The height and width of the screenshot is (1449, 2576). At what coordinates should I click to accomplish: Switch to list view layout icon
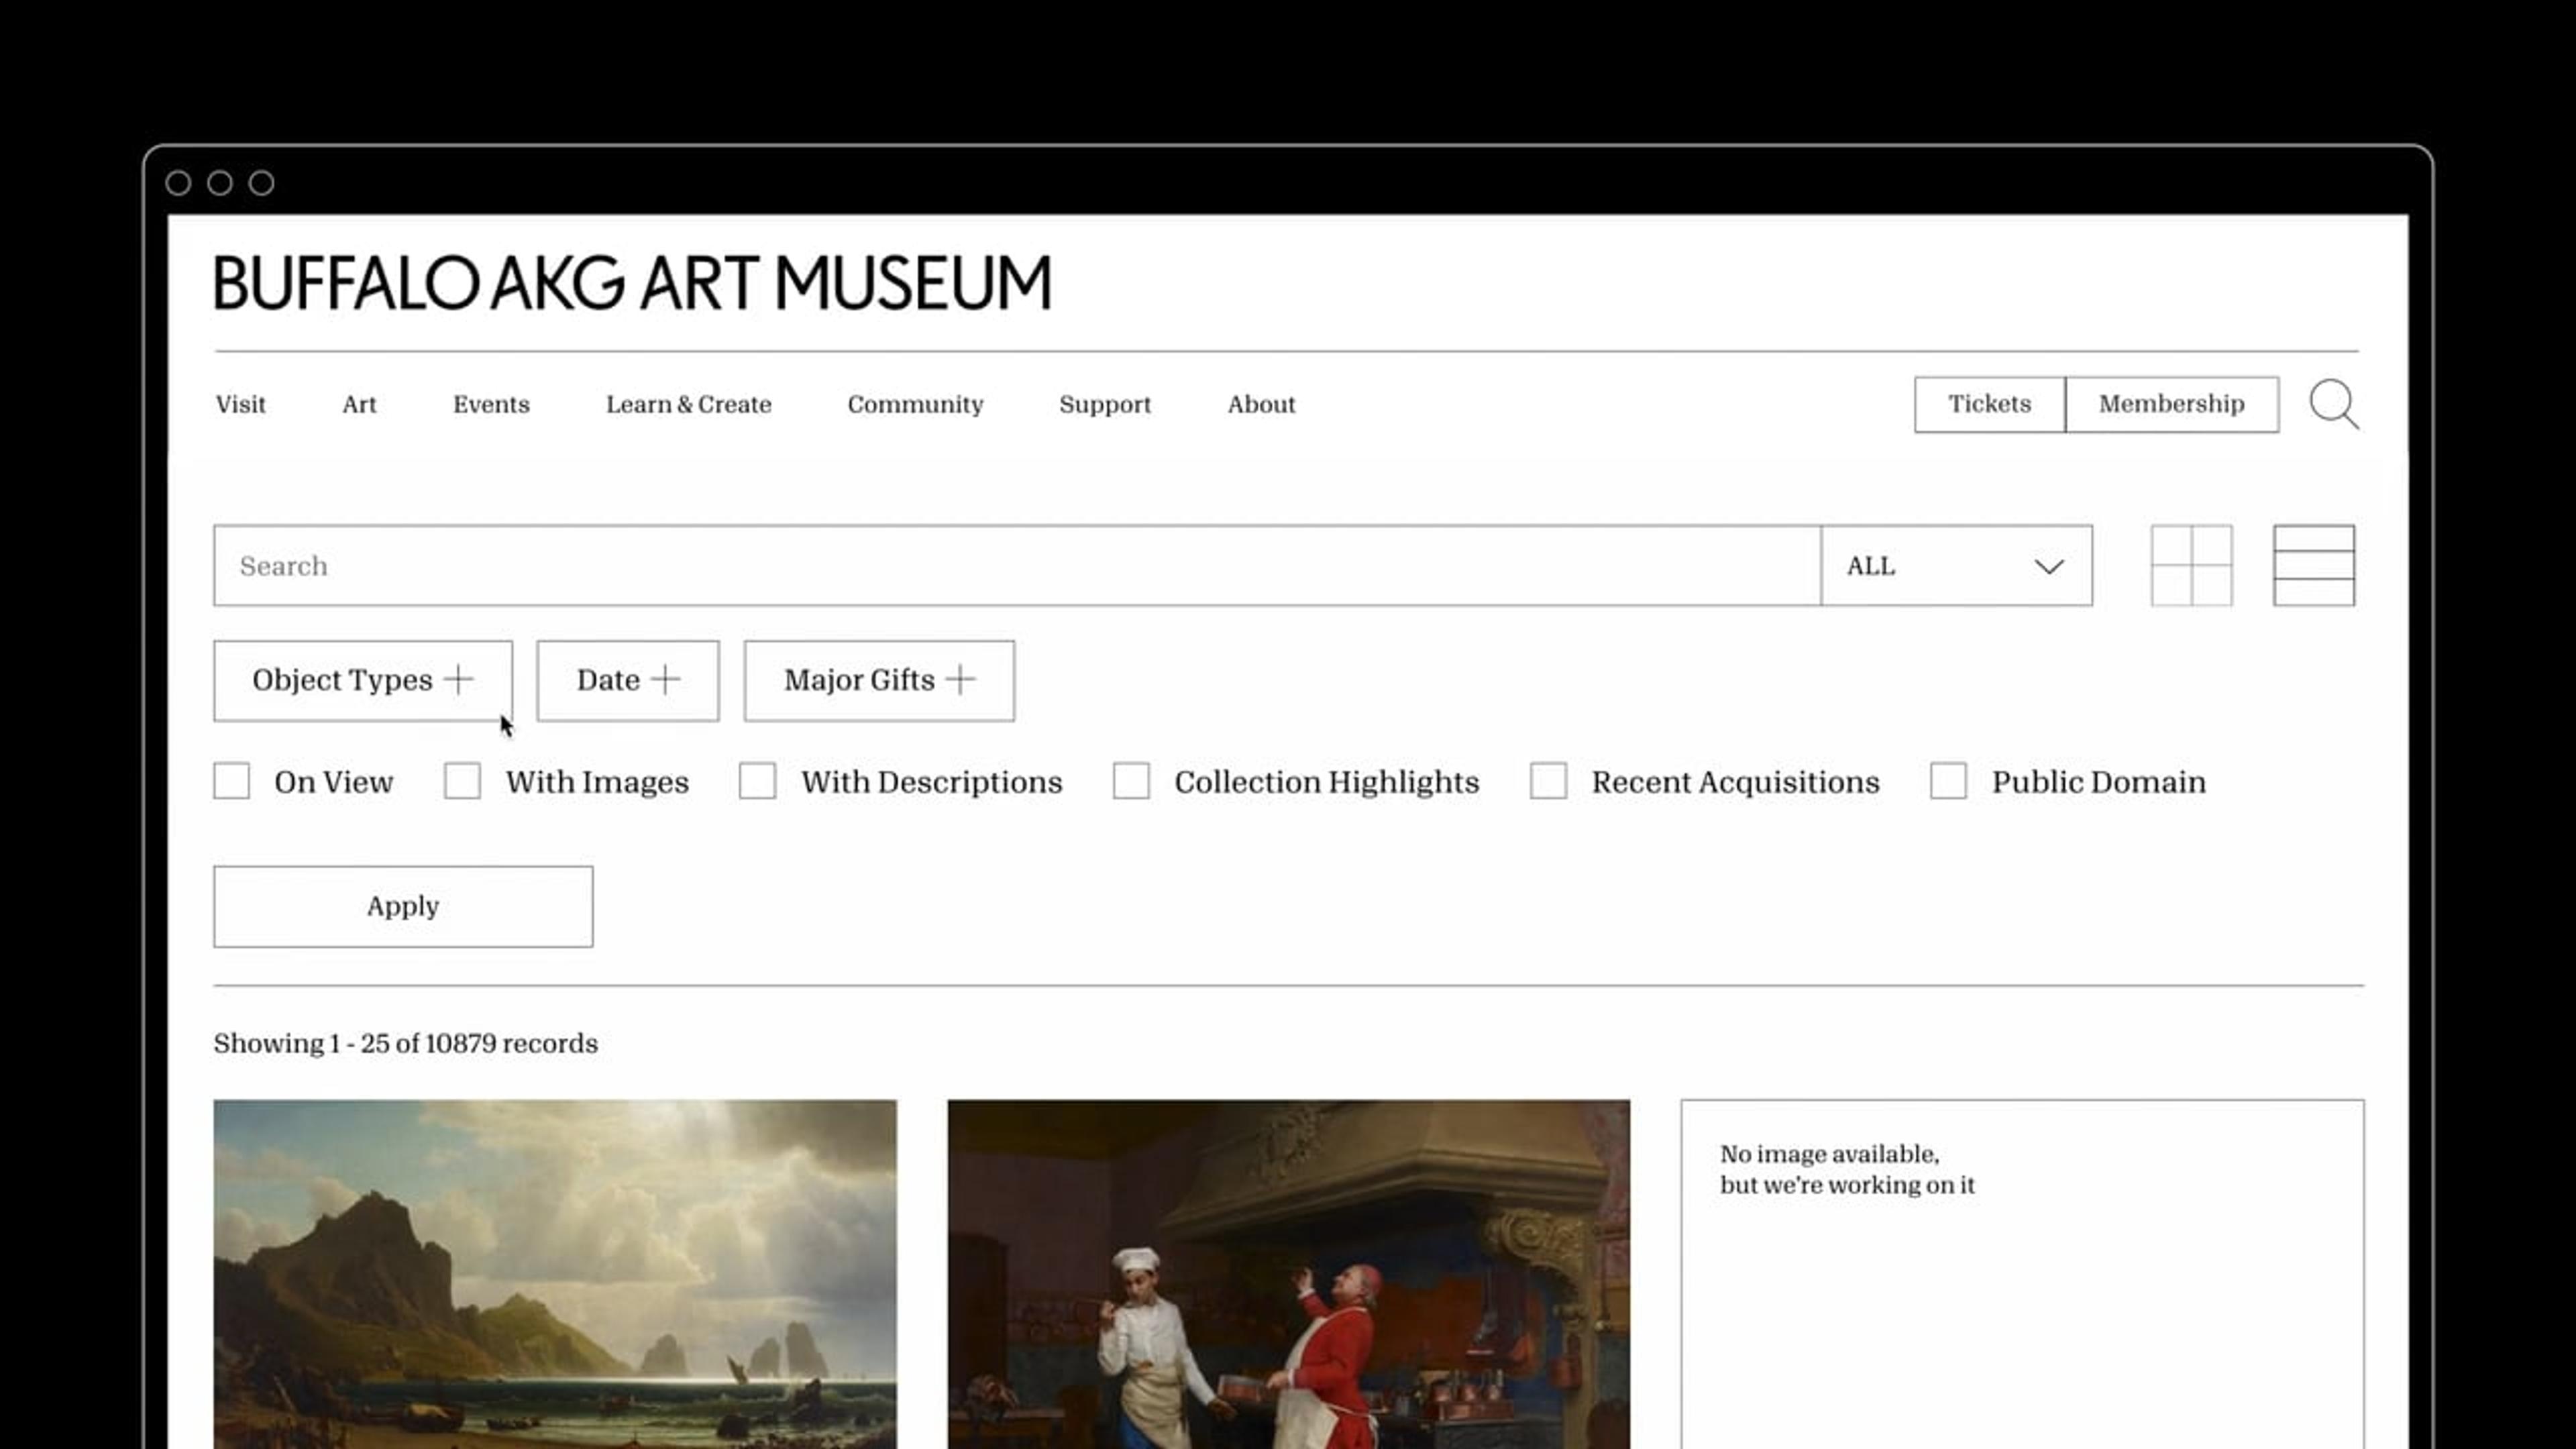[2313, 565]
